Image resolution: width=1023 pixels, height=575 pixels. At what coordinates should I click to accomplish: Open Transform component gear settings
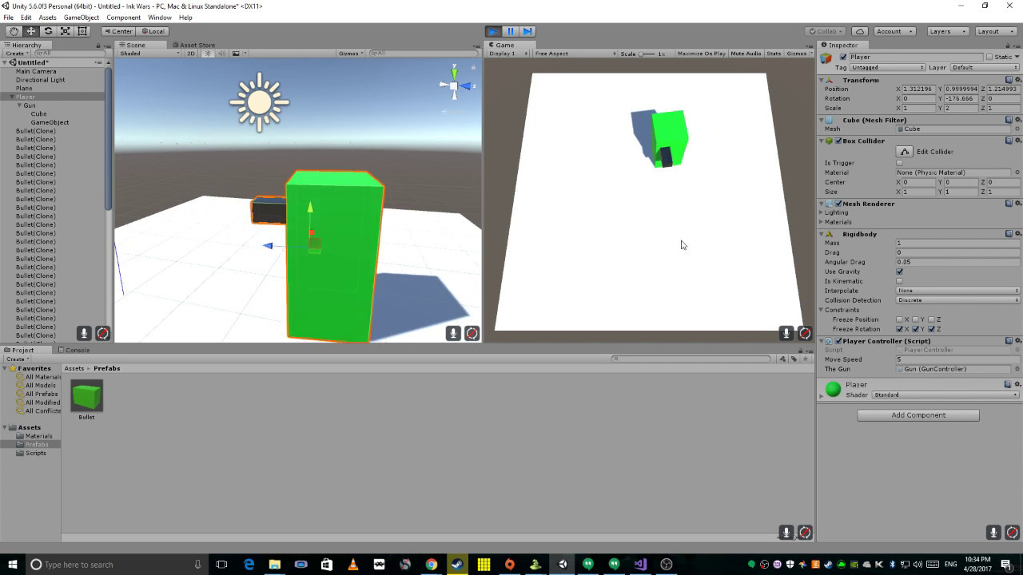[1017, 80]
